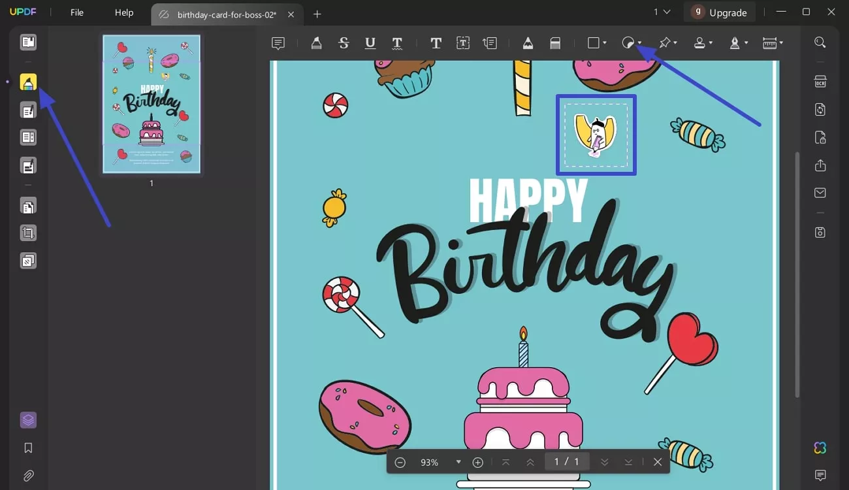Choose the eraser tool
Viewport: 849px width, 490px height.
[555, 43]
